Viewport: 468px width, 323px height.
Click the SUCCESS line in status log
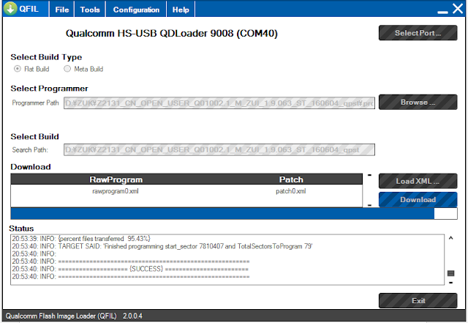pos(130,269)
